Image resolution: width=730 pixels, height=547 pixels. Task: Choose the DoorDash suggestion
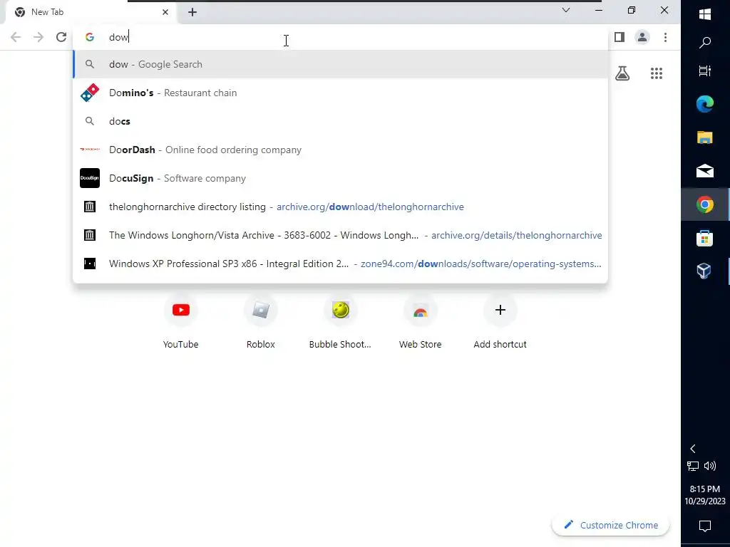(340, 150)
